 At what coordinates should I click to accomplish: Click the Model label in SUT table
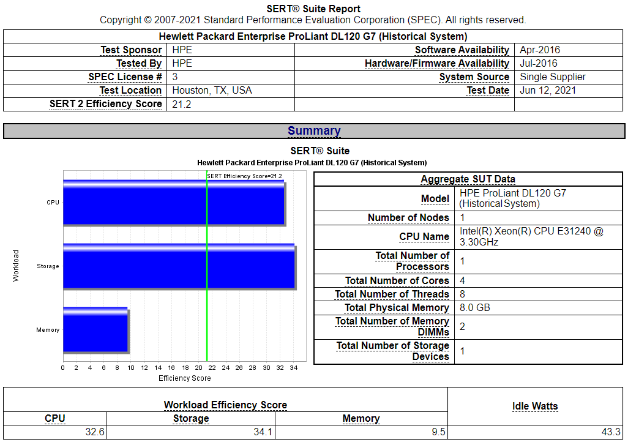click(x=435, y=199)
